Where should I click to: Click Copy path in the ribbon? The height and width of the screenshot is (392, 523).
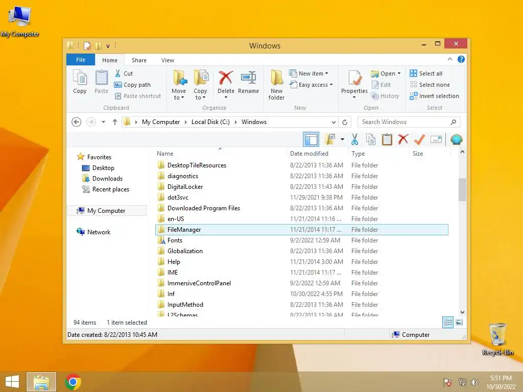132,85
